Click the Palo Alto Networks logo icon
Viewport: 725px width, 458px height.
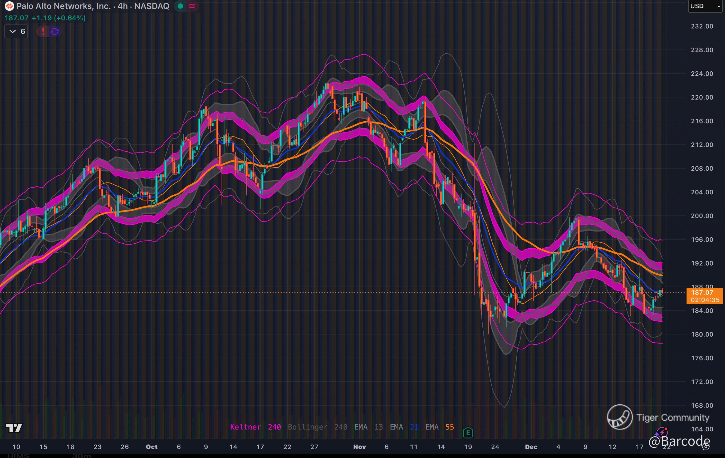9,6
